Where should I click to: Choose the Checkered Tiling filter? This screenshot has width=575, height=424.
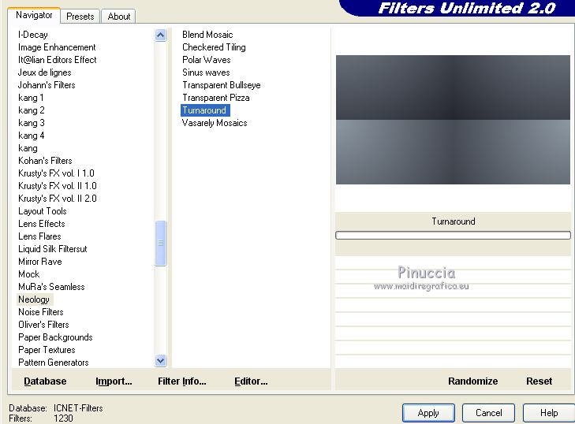tap(214, 47)
